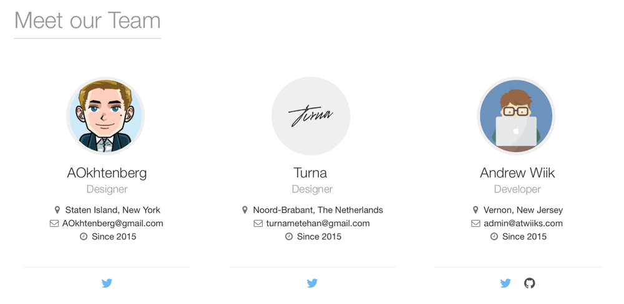Image resolution: width=624 pixels, height=304 pixels.
Task: Click the map pin beside Noord-Brabant
Action: tap(245, 210)
